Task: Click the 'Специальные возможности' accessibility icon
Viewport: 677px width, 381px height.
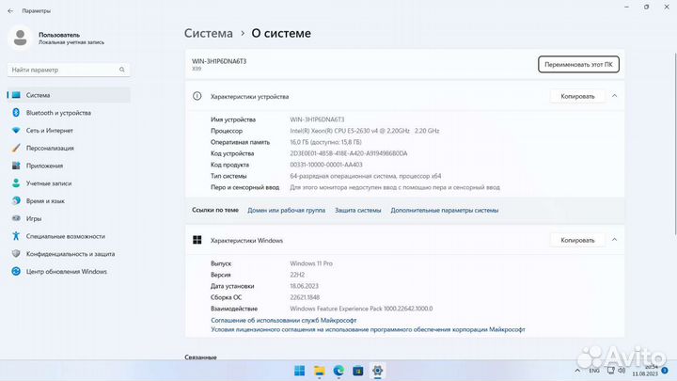Action: pyautogui.click(x=16, y=236)
